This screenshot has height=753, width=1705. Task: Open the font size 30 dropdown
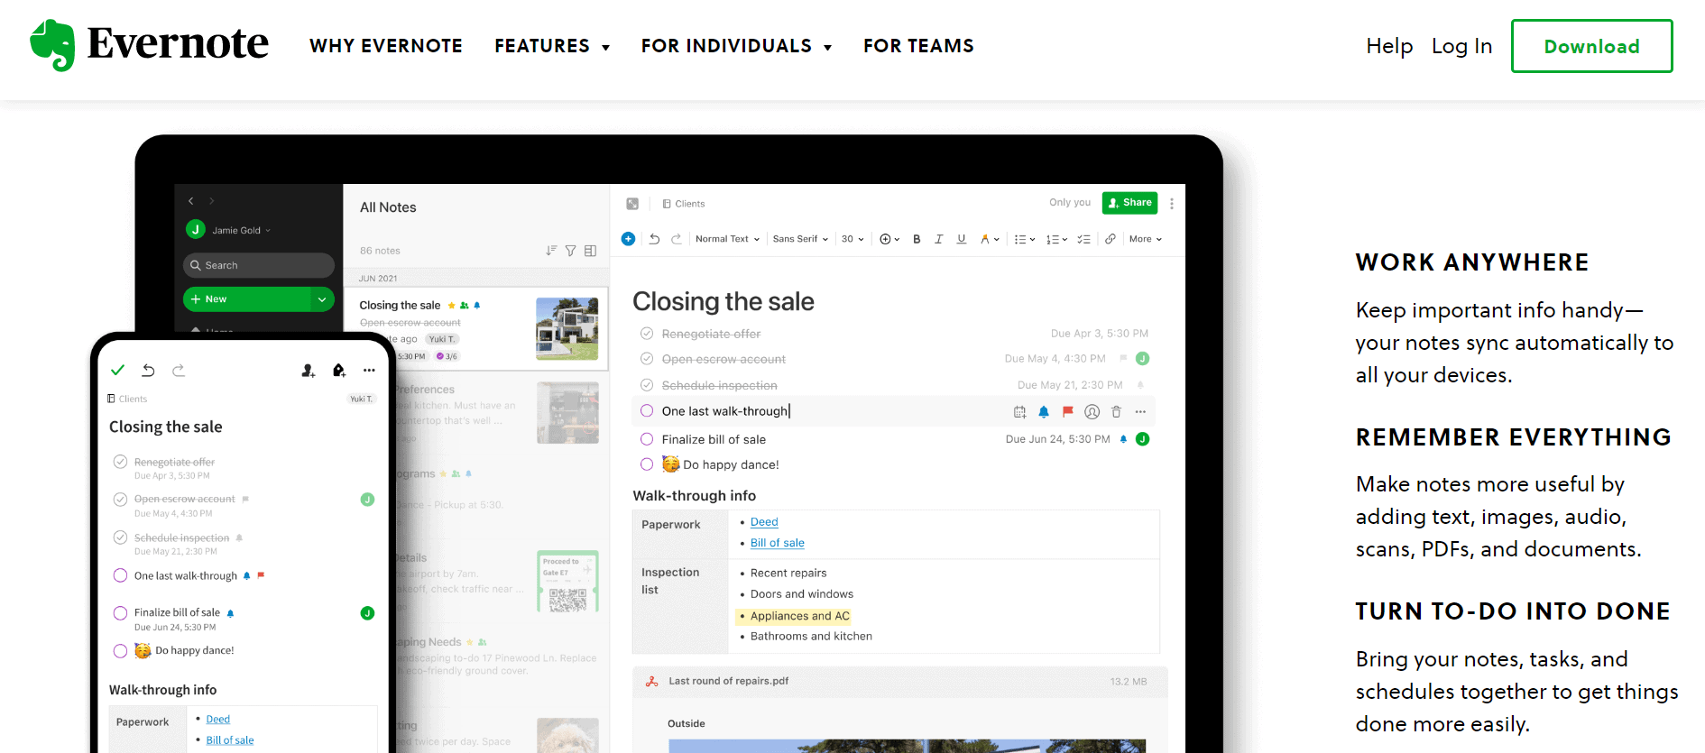852,239
